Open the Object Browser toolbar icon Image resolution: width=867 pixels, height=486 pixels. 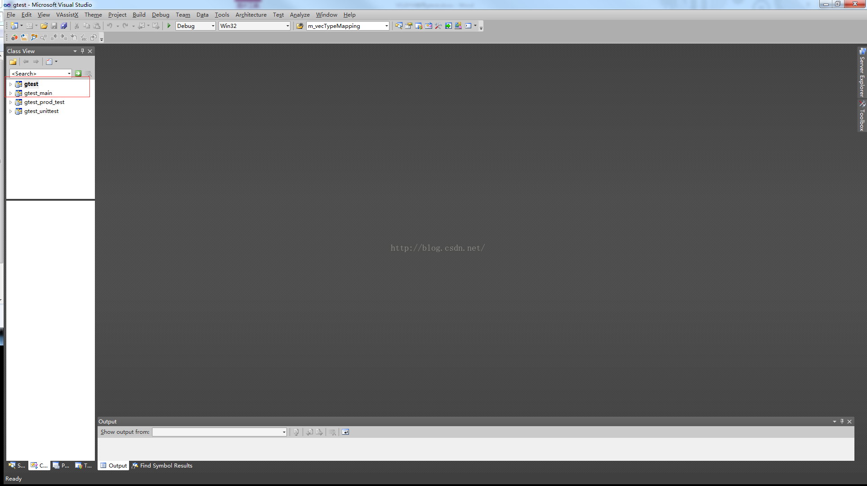coord(429,26)
